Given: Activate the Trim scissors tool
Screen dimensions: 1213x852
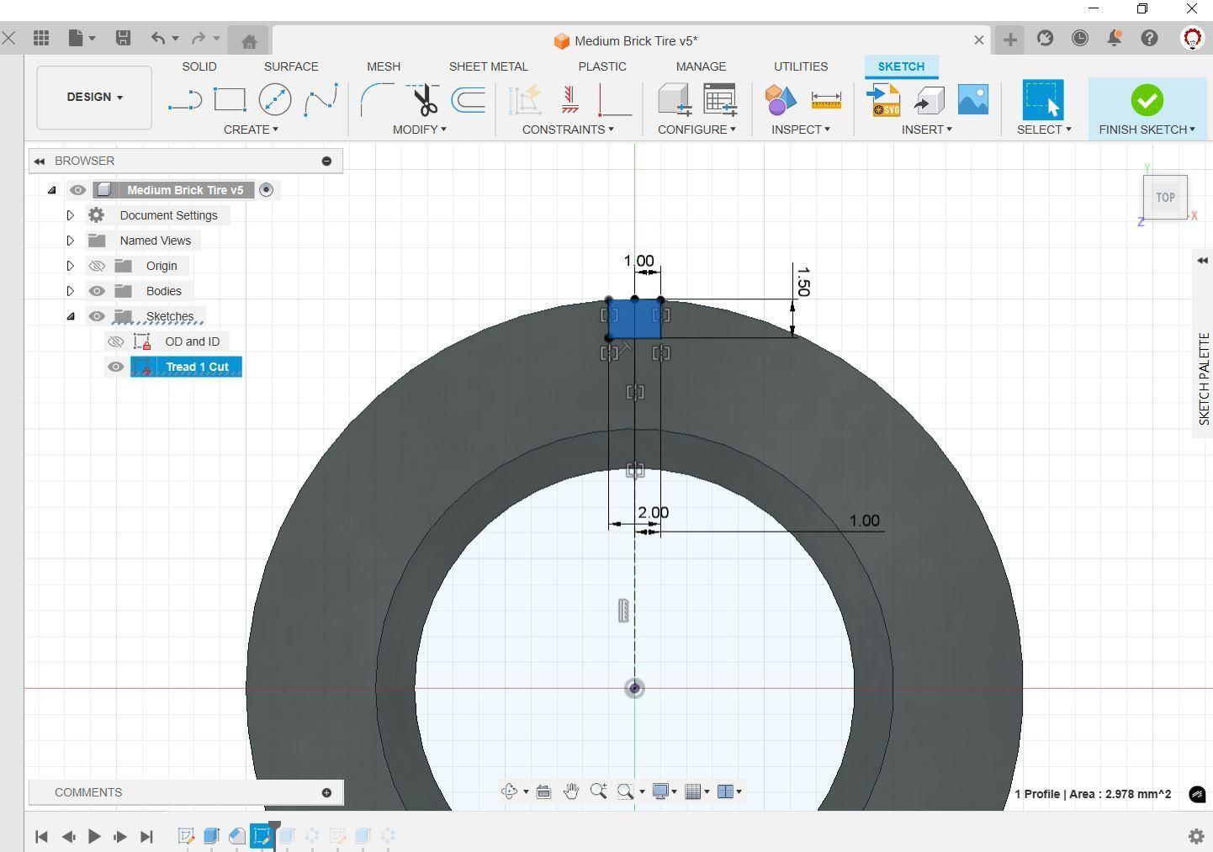Looking at the screenshot, I should [422, 100].
